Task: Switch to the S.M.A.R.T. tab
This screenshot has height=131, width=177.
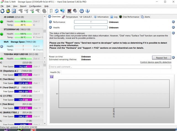Action: 86,17
